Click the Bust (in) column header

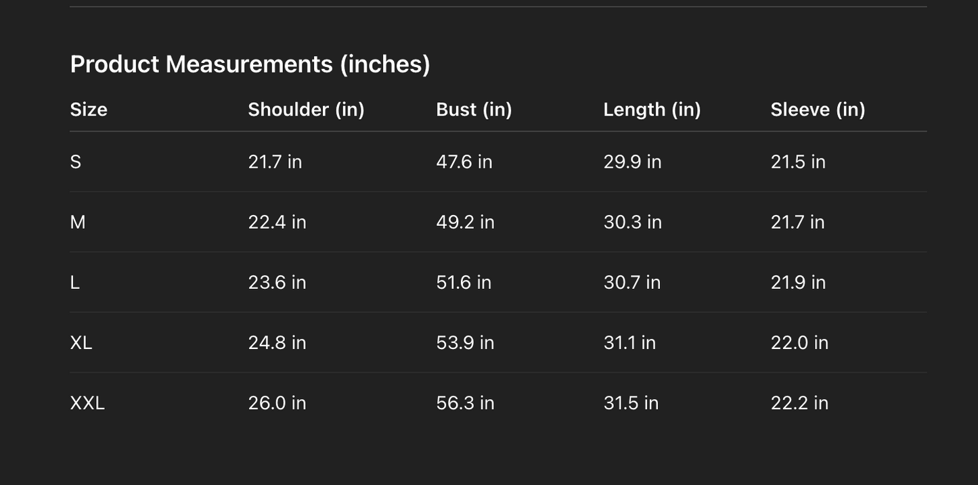pos(474,110)
